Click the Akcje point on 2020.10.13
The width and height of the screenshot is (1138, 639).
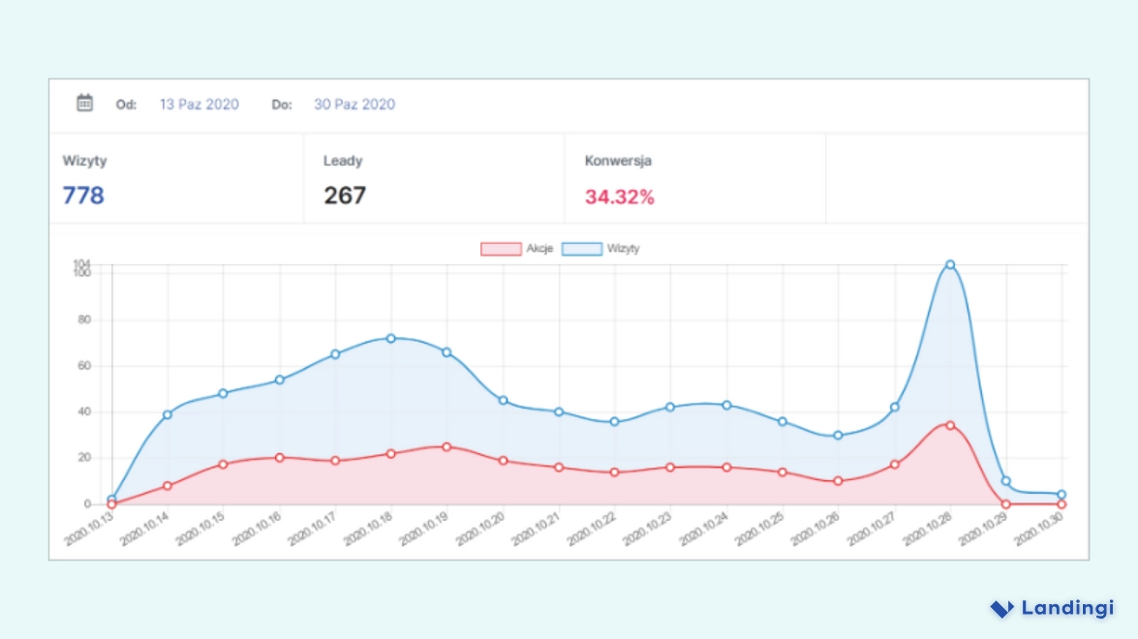click(x=109, y=502)
